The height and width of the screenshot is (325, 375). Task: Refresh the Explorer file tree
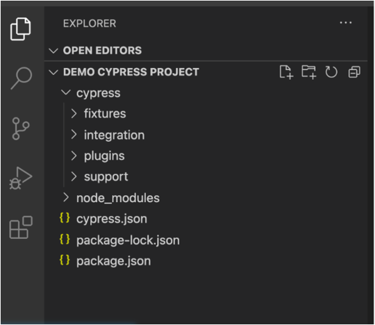pyautogui.click(x=331, y=72)
